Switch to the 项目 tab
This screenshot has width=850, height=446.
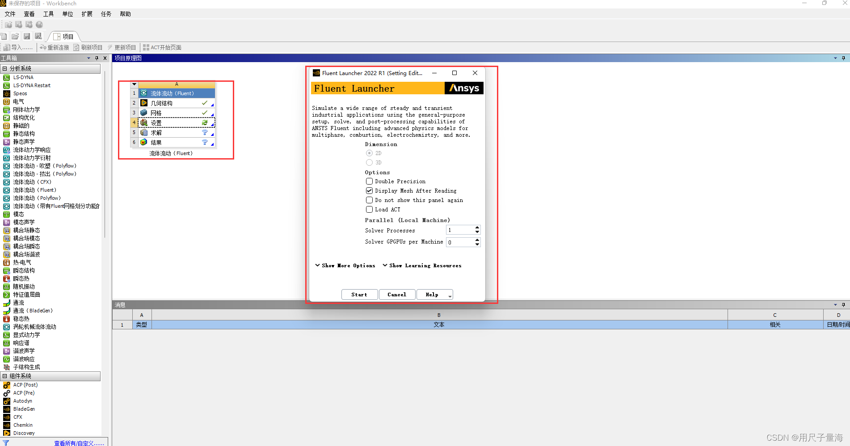pyautogui.click(x=63, y=37)
